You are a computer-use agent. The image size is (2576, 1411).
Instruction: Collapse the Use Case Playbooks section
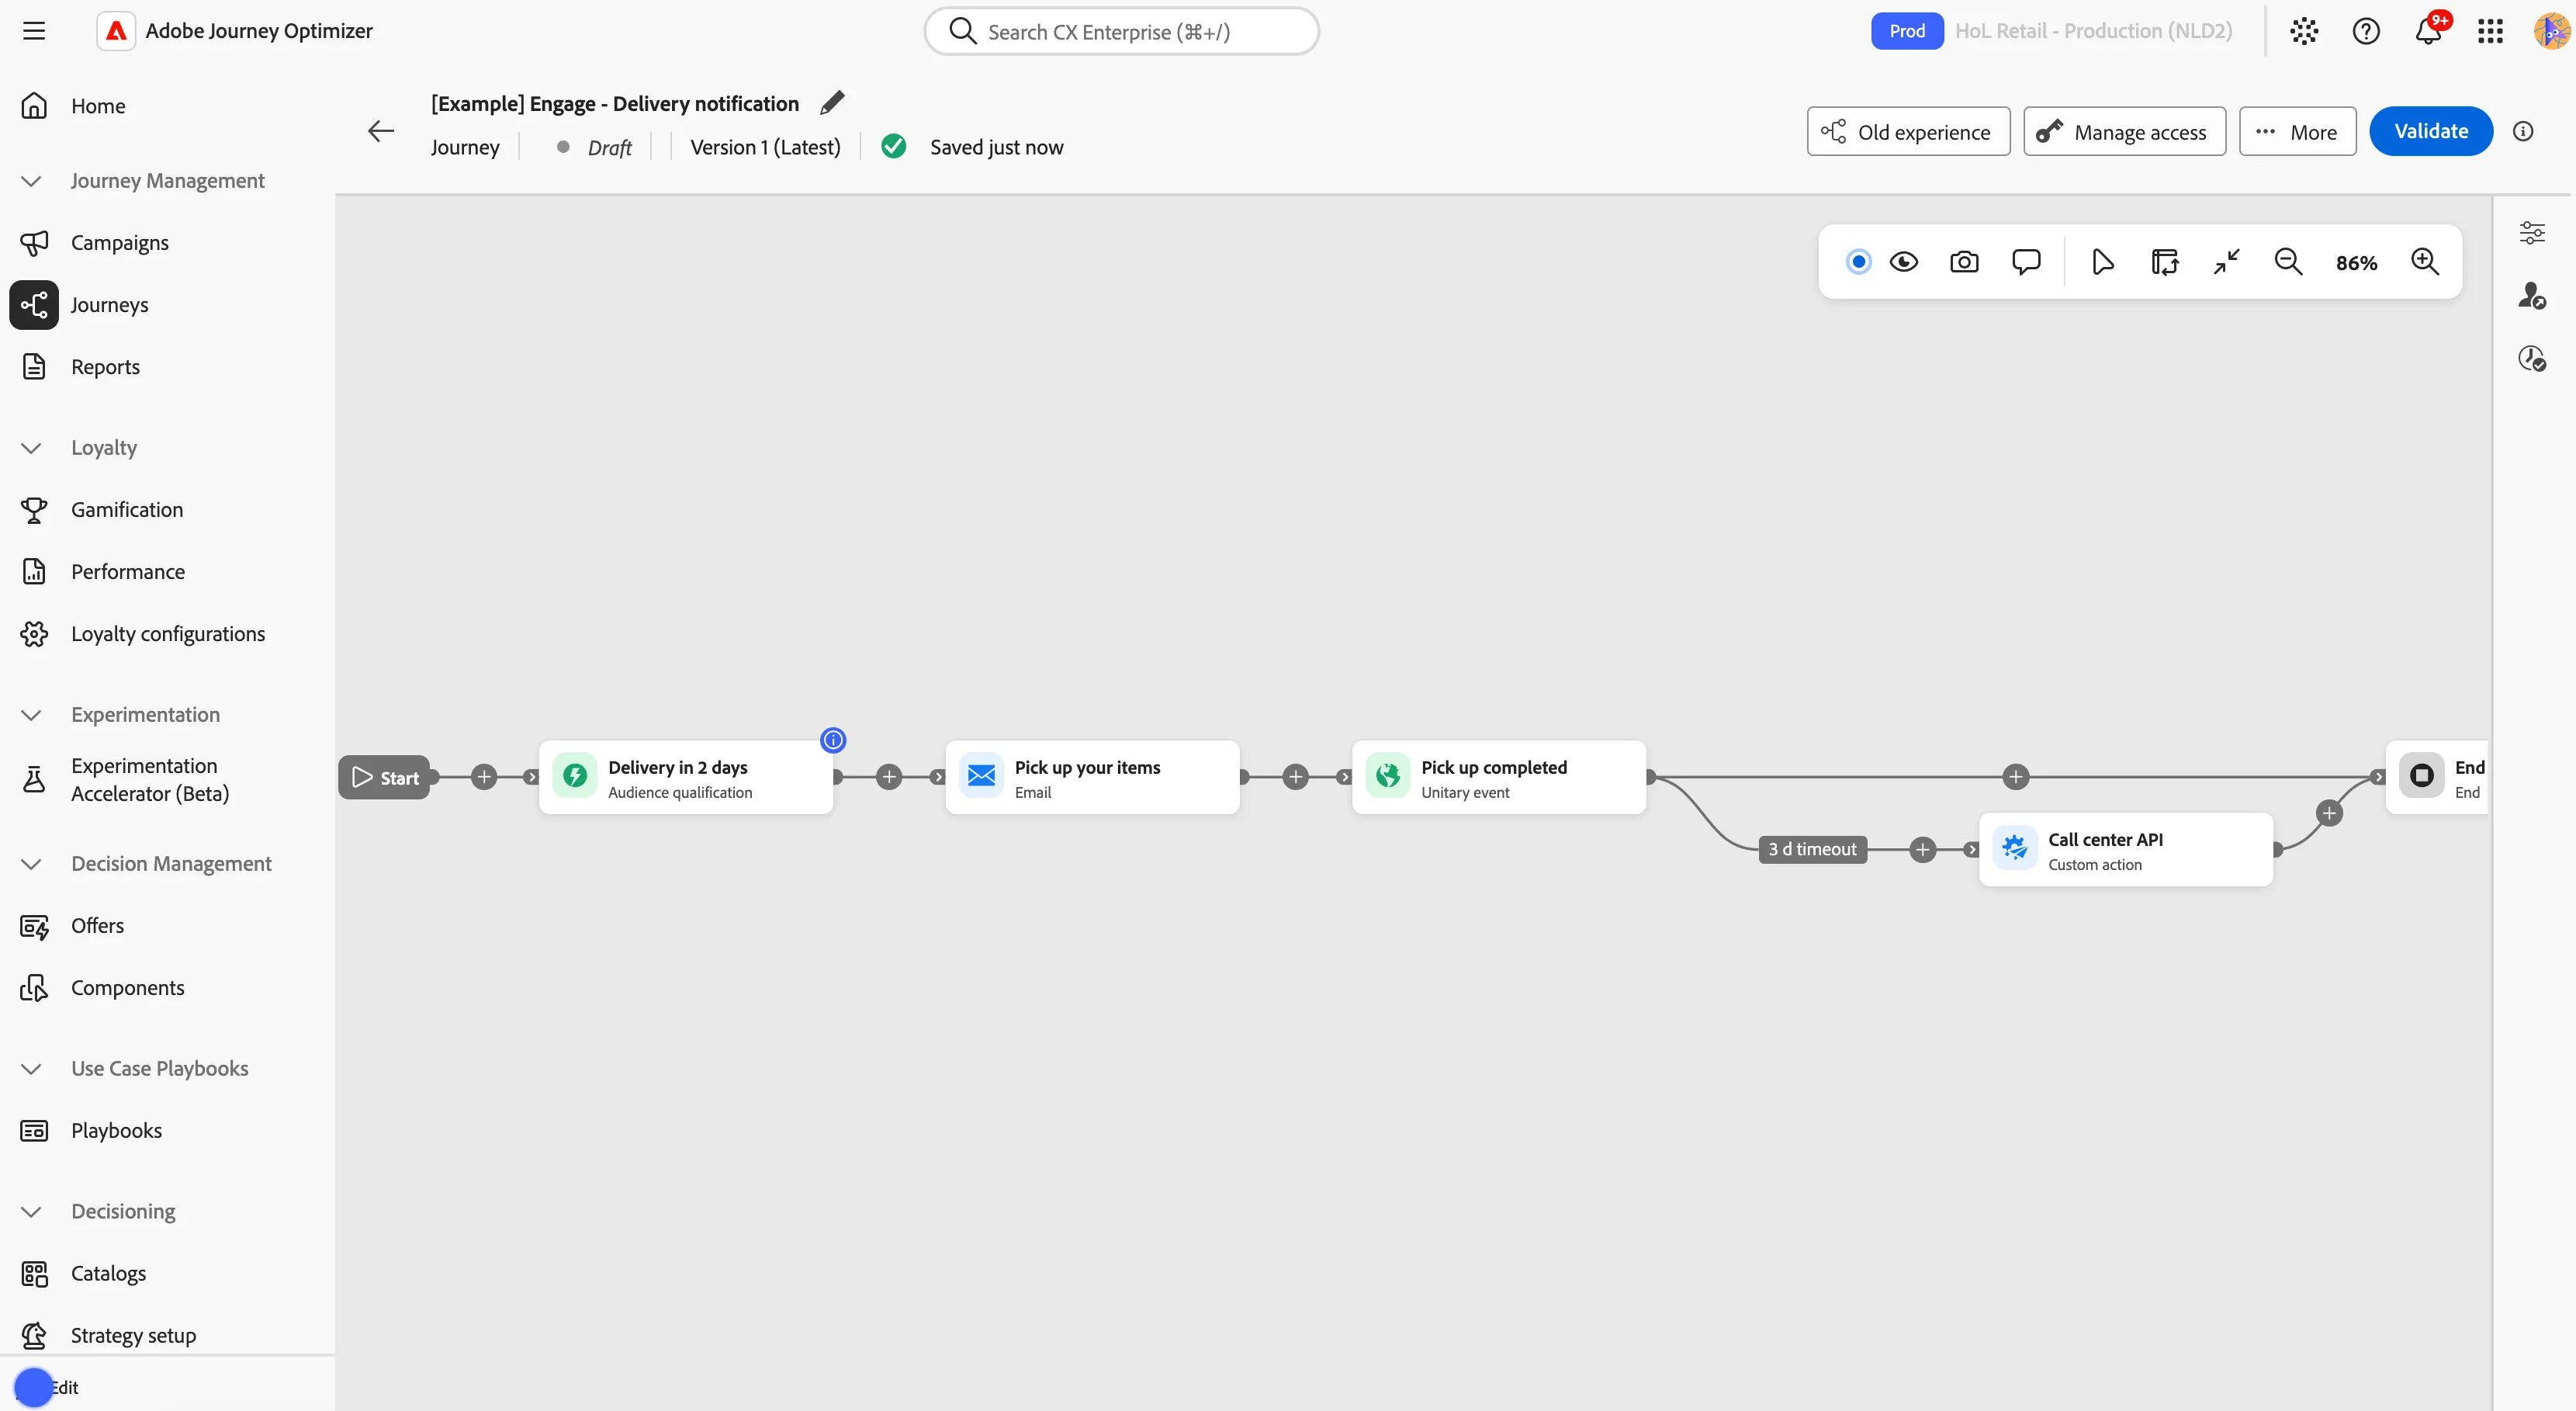(31, 1069)
